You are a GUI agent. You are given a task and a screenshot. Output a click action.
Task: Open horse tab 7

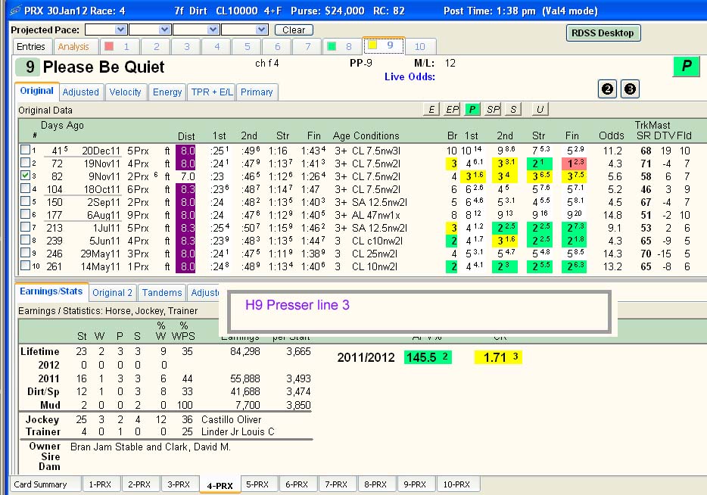[x=307, y=46]
